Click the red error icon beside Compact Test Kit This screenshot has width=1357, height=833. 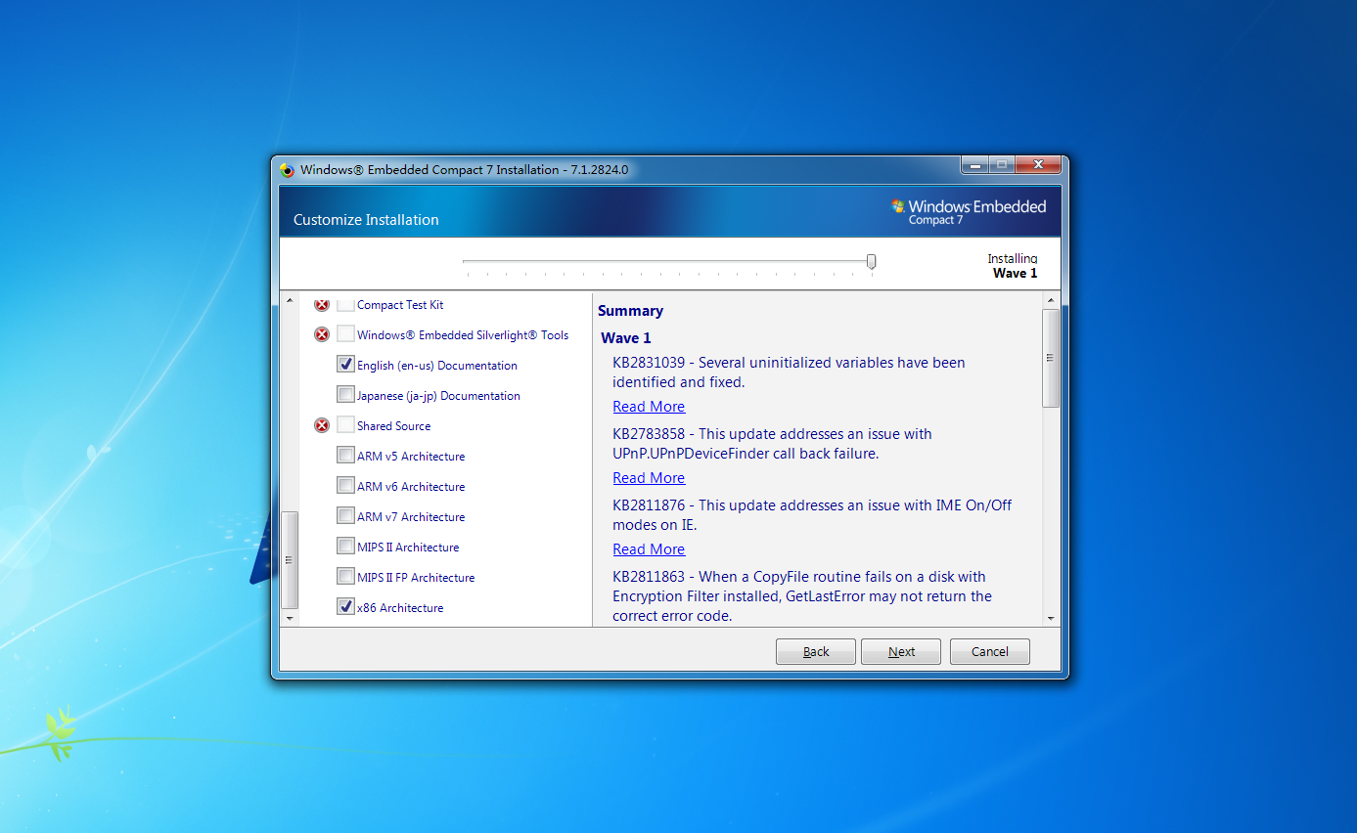click(x=322, y=304)
